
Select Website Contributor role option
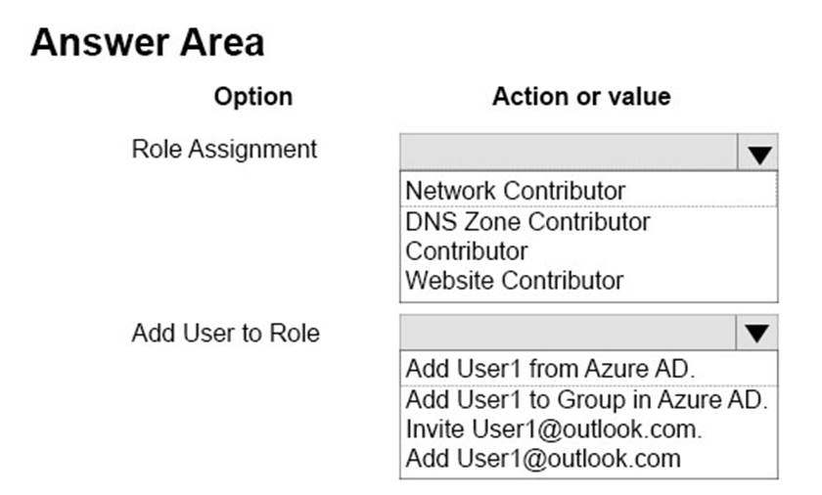pos(514,280)
